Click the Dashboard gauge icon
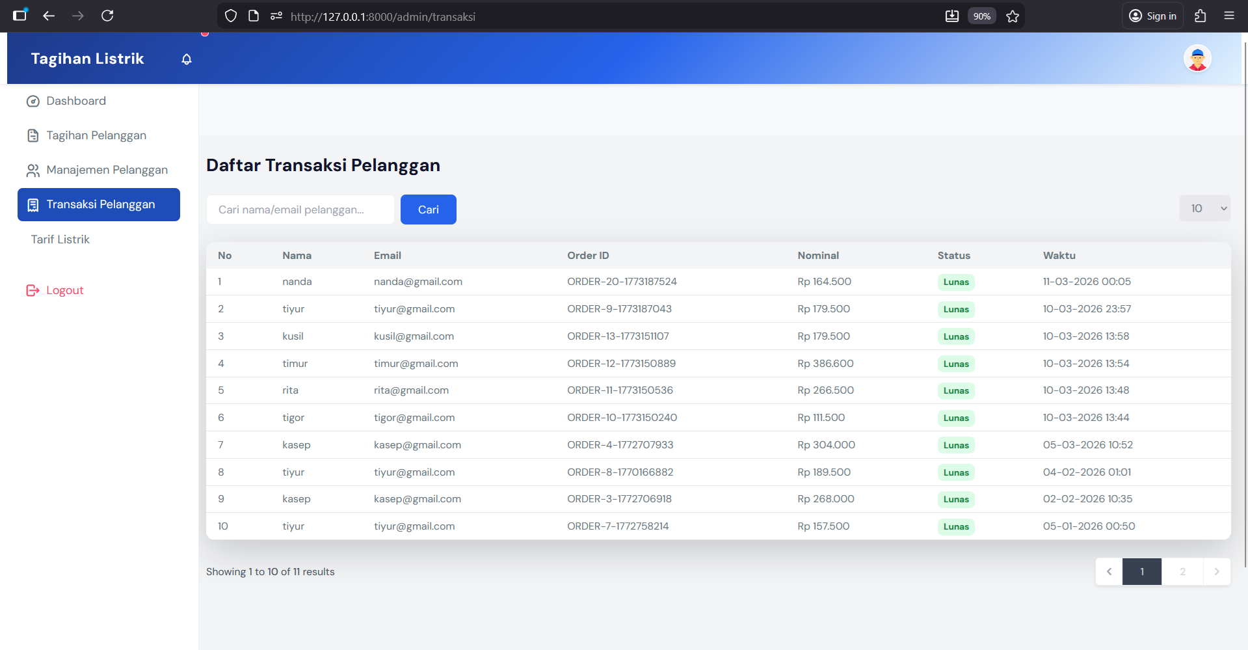The image size is (1248, 650). [x=33, y=102]
